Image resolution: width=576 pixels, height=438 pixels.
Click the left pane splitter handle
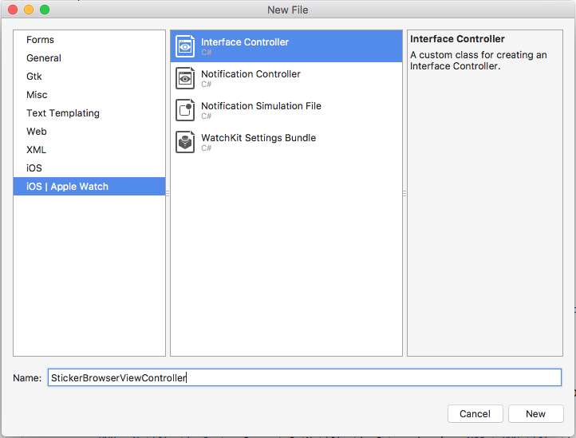tap(168, 193)
